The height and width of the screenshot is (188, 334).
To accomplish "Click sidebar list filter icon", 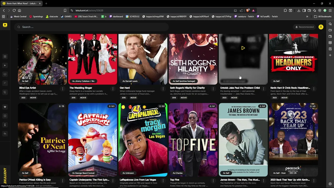I will [x=5, y=83].
